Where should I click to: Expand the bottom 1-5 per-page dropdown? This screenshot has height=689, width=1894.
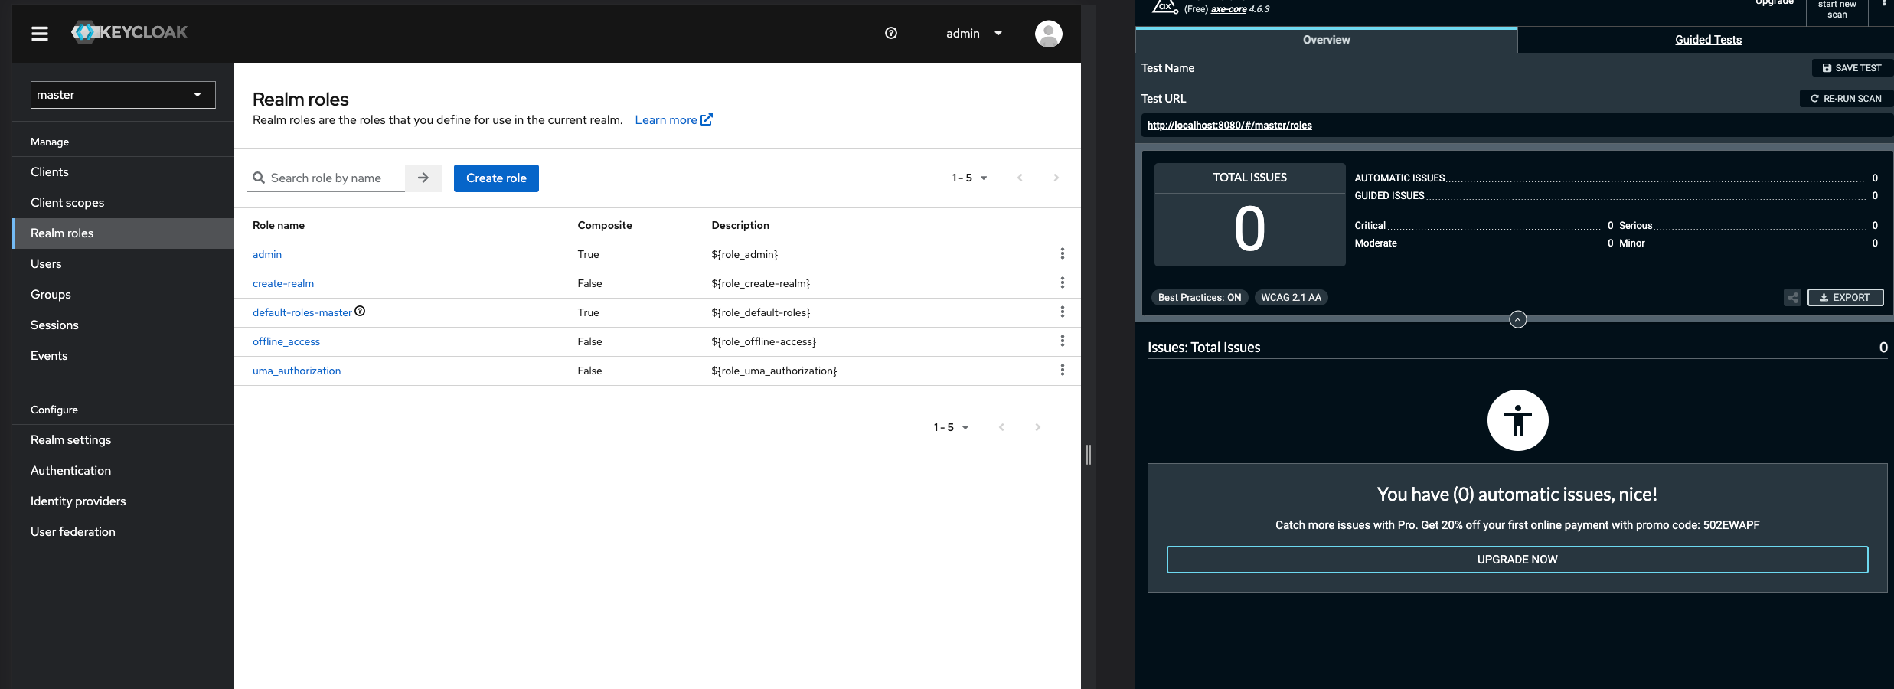(x=951, y=427)
